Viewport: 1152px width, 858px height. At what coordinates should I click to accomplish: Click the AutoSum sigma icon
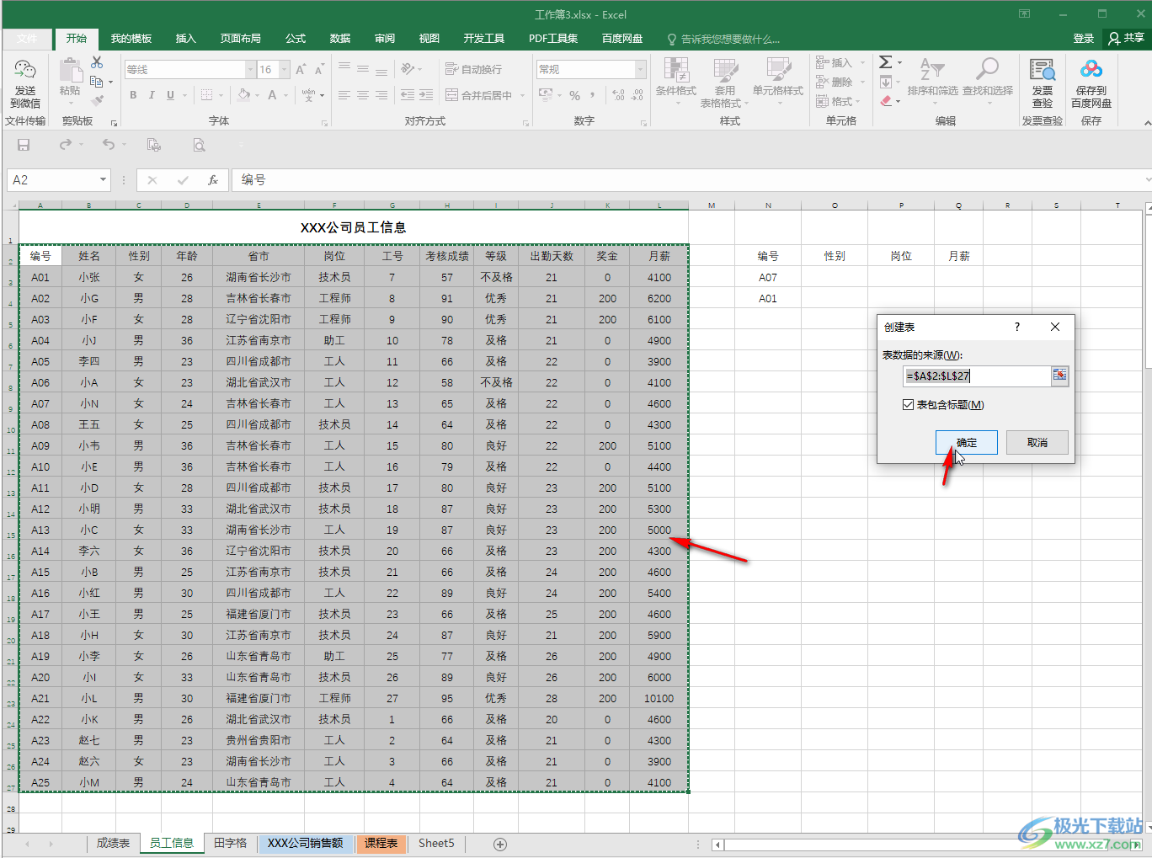point(886,62)
